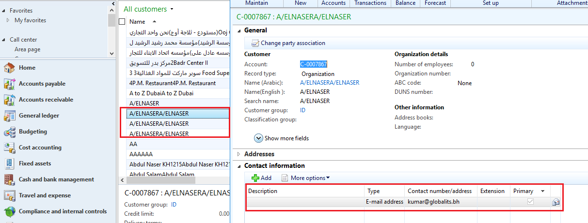Expand Show more fields
This screenshot has width=588, height=223.
point(259,138)
